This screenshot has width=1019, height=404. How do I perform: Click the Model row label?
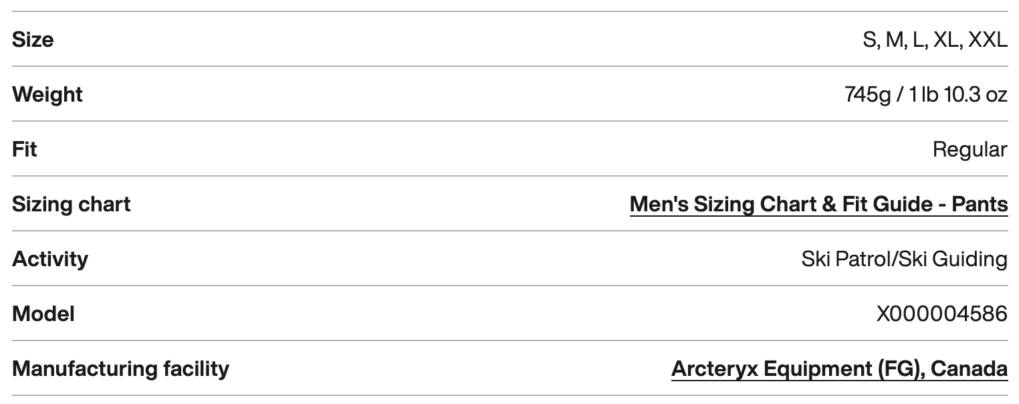[x=43, y=314]
